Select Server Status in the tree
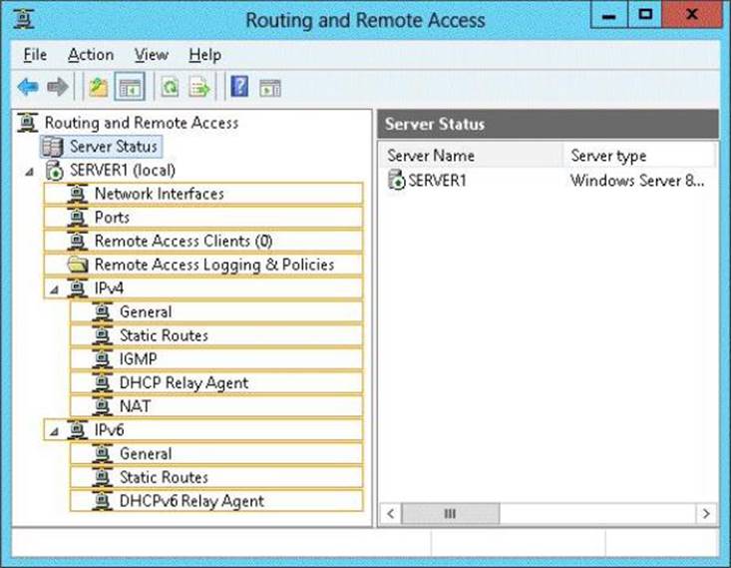Screen dimensions: 731x568 [114, 147]
